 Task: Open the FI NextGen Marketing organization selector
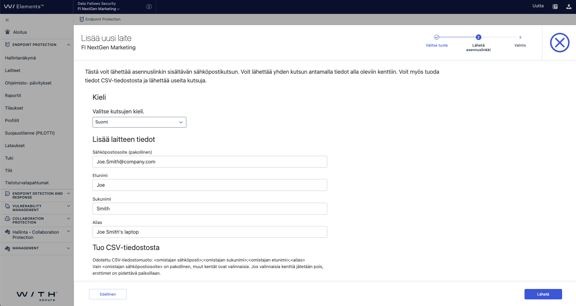click(x=99, y=9)
